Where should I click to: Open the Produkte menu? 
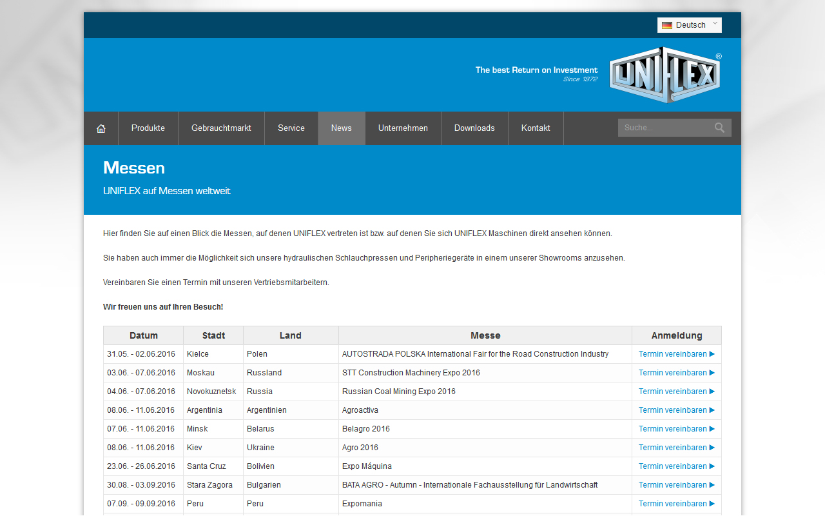tap(148, 128)
